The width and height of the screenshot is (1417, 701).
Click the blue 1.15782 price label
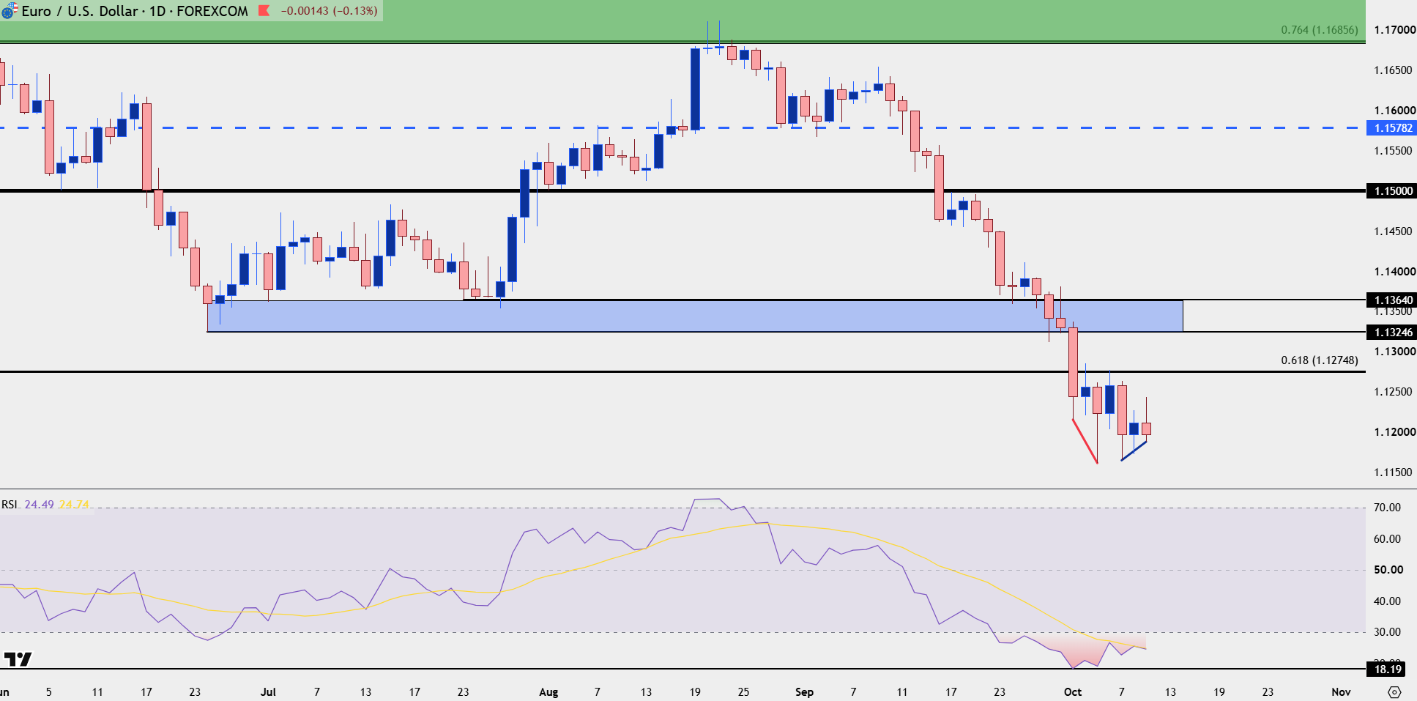point(1391,127)
